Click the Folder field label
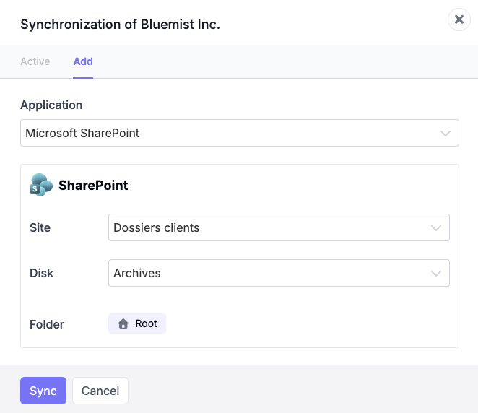 47,324
